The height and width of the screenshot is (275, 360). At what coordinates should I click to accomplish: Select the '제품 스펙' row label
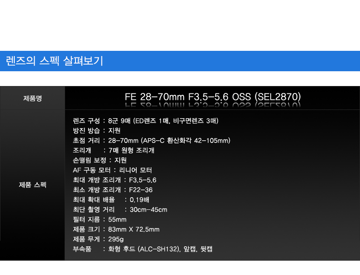[33, 185]
